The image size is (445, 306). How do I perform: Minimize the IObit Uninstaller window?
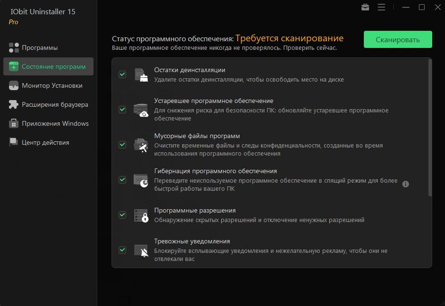[406, 7]
